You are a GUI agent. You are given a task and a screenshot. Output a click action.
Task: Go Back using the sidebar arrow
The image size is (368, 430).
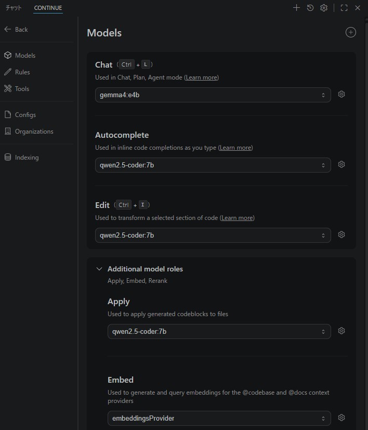[16, 30]
